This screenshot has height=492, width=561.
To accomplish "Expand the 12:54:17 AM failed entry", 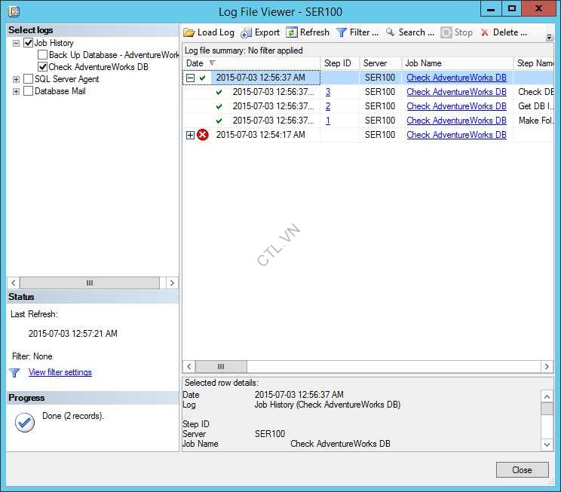I will coord(190,135).
